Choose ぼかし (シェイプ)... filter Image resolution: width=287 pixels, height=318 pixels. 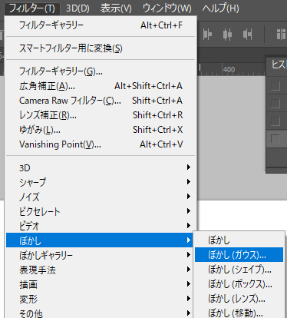pos(239,270)
